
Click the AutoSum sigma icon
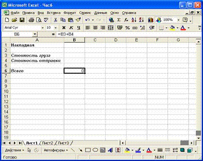click(x=119, y=20)
